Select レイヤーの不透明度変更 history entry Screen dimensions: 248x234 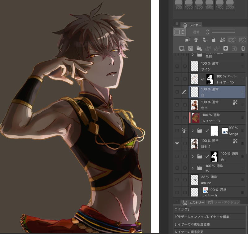(x=210, y=224)
